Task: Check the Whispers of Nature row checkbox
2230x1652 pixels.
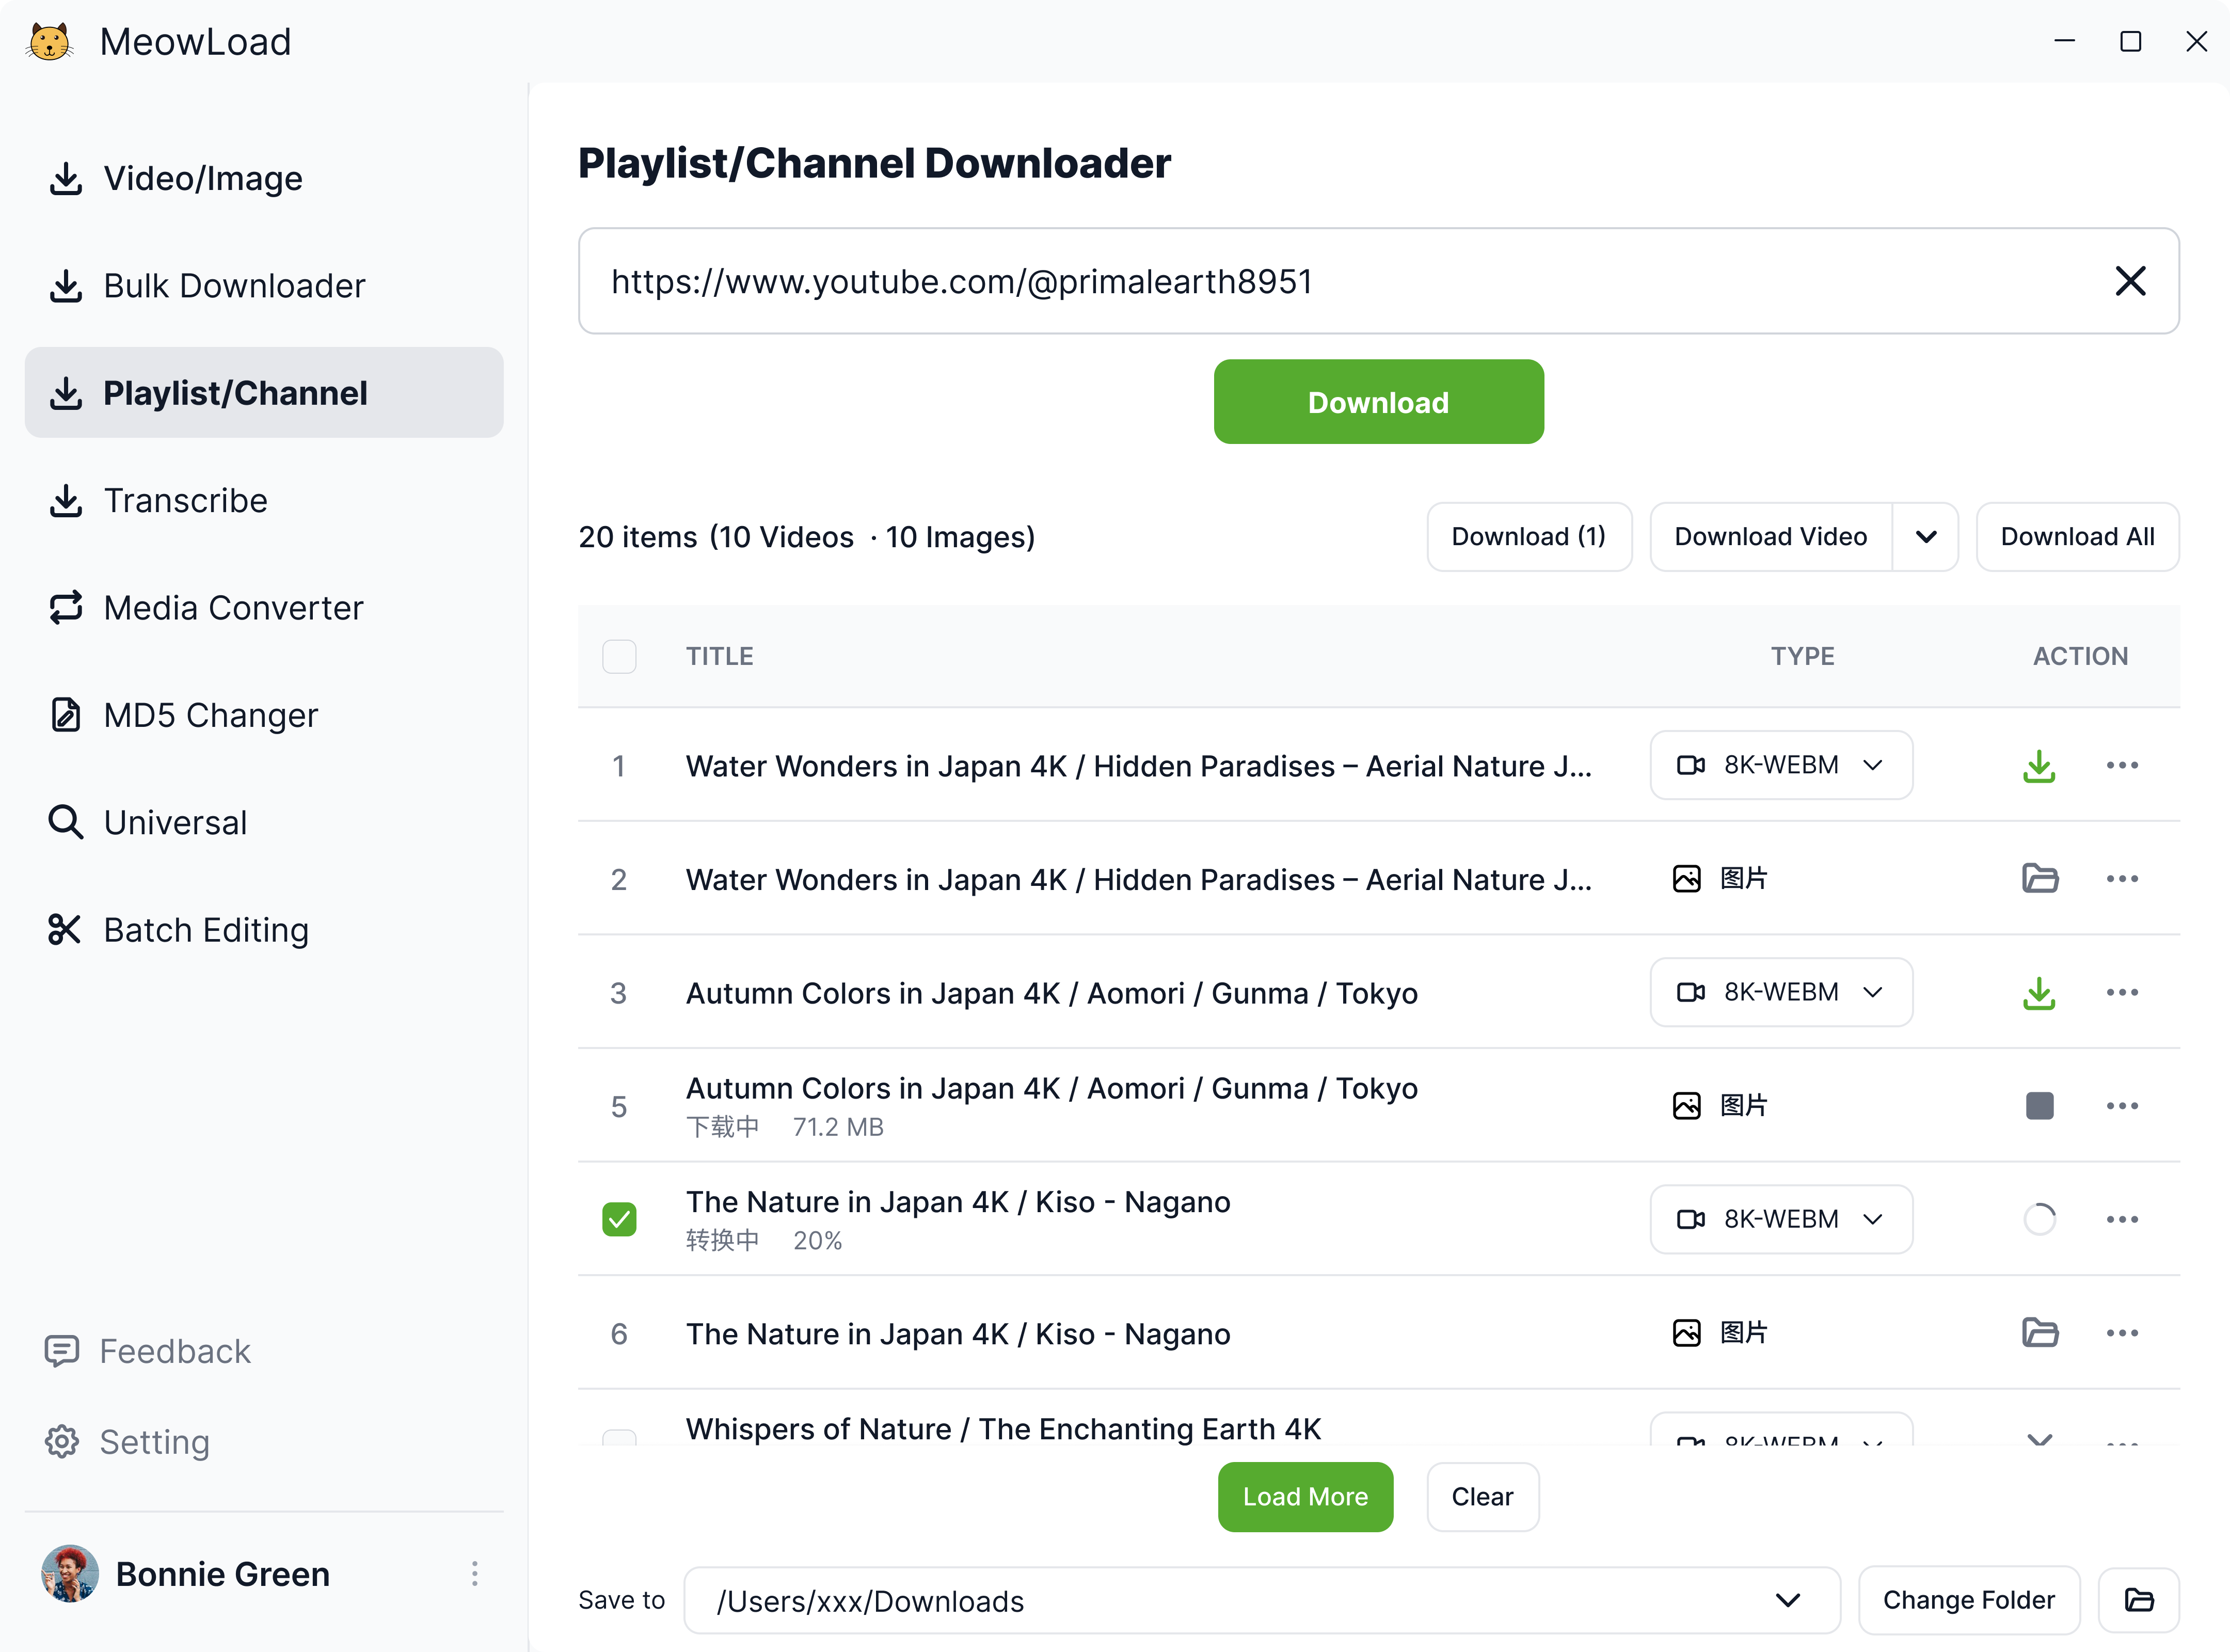Action: pyautogui.click(x=619, y=1438)
